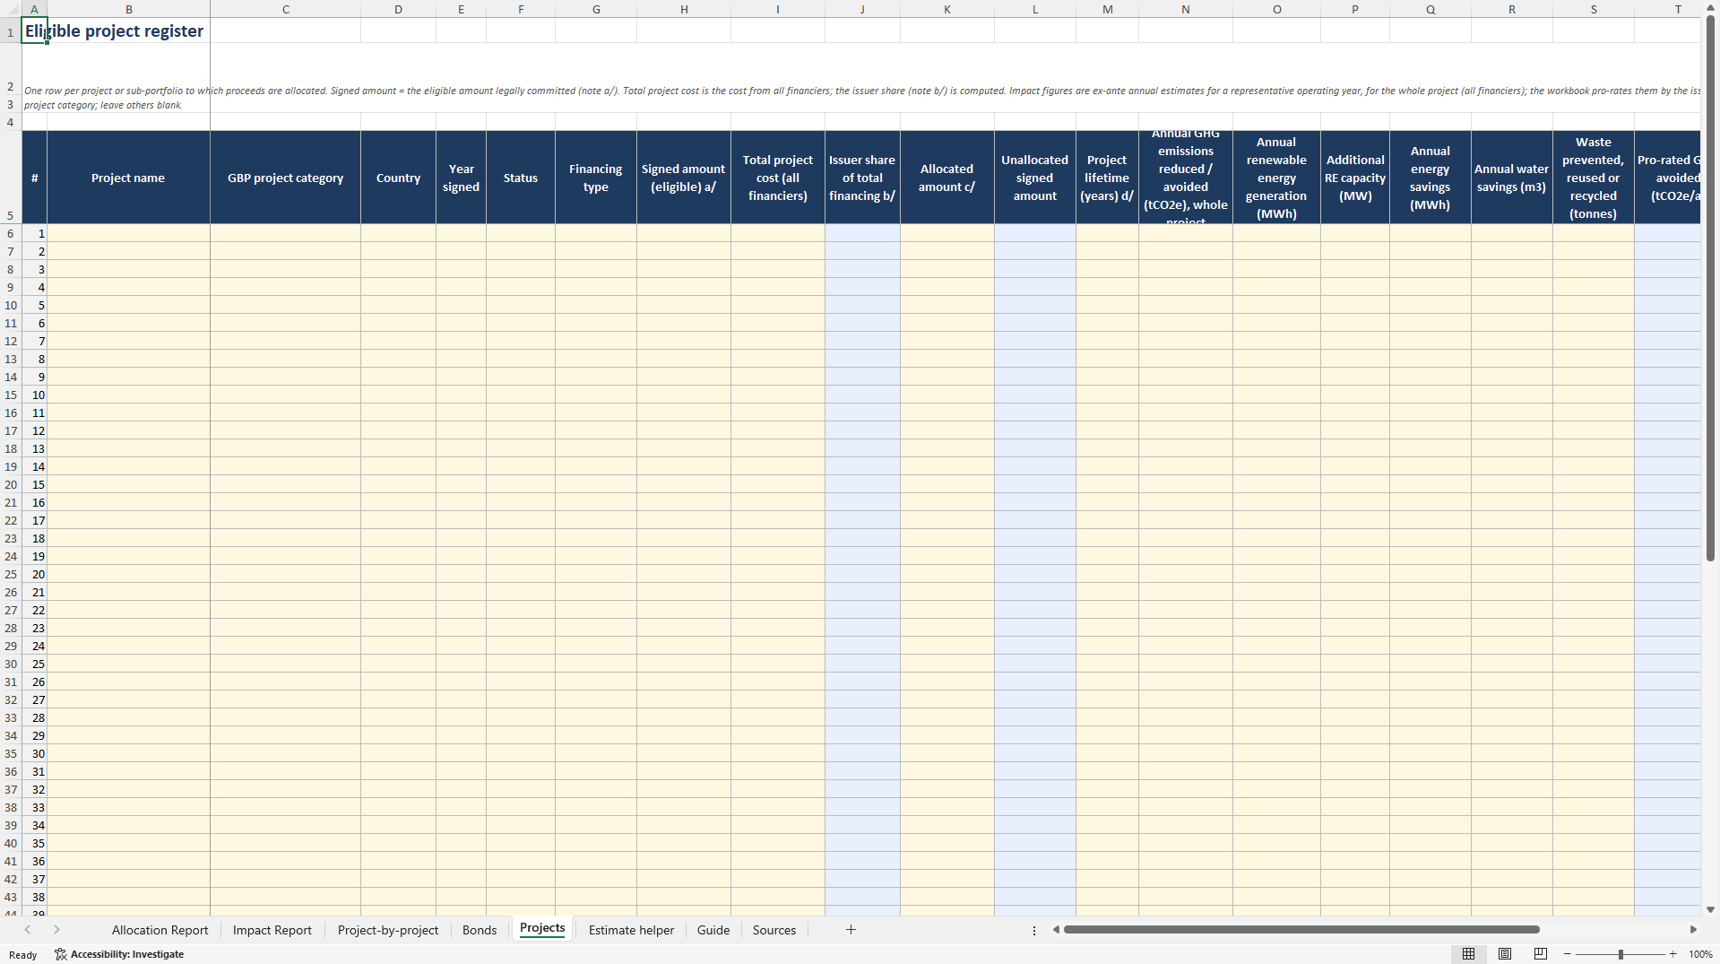This screenshot has width=1720, height=964.
Task: Click the 'Project name' header cell
Action: (x=128, y=178)
